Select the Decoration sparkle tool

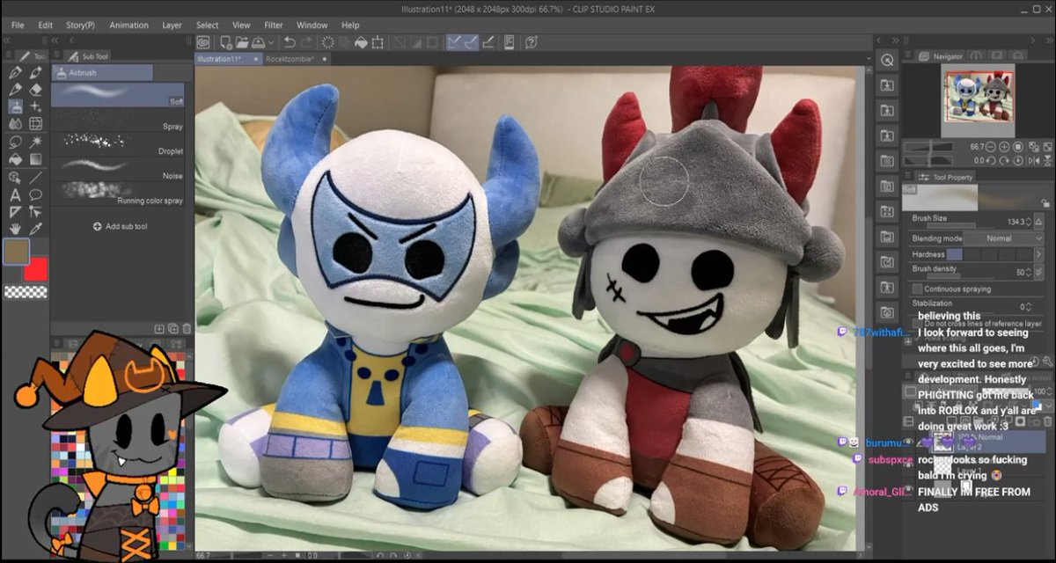click(x=35, y=106)
